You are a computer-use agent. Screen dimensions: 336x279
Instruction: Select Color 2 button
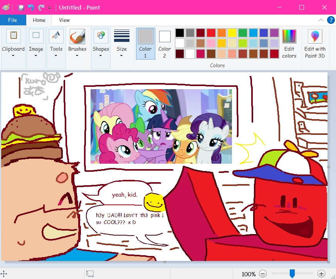[165, 43]
